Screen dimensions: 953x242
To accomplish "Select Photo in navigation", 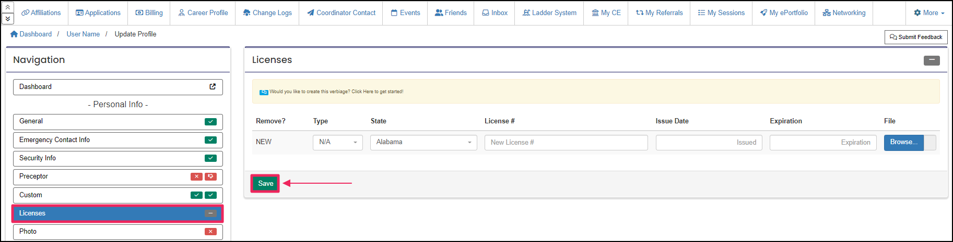I will point(118,232).
